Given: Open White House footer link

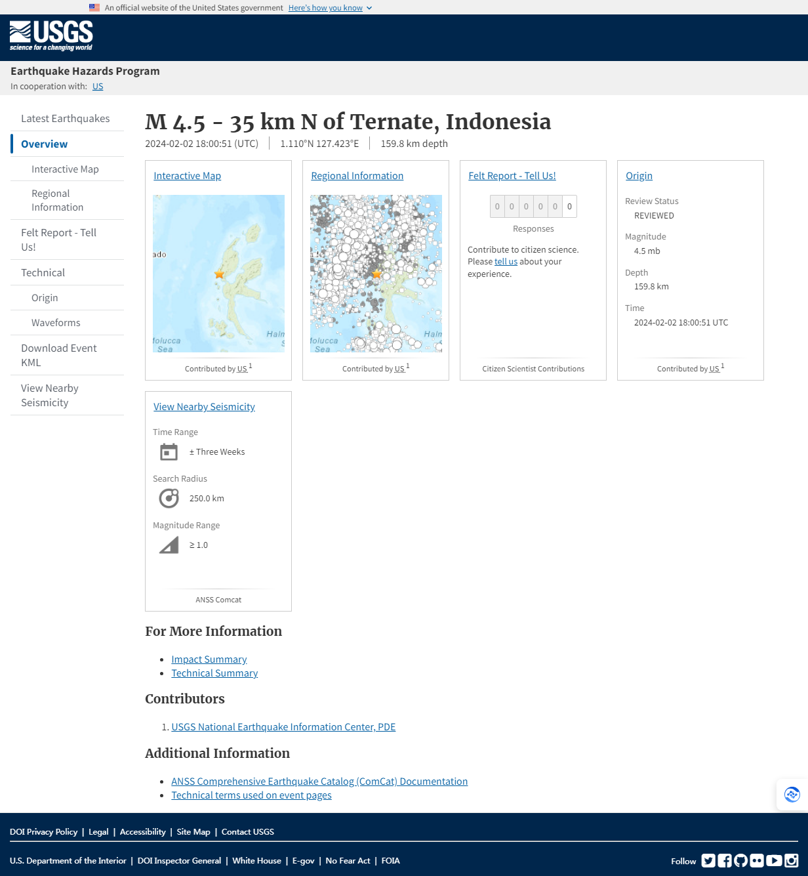Looking at the screenshot, I should point(256,861).
